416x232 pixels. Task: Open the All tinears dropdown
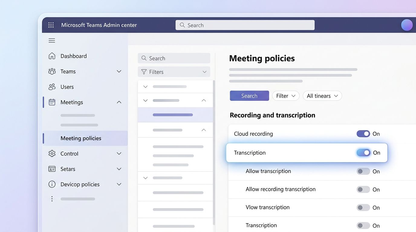pyautogui.click(x=322, y=96)
